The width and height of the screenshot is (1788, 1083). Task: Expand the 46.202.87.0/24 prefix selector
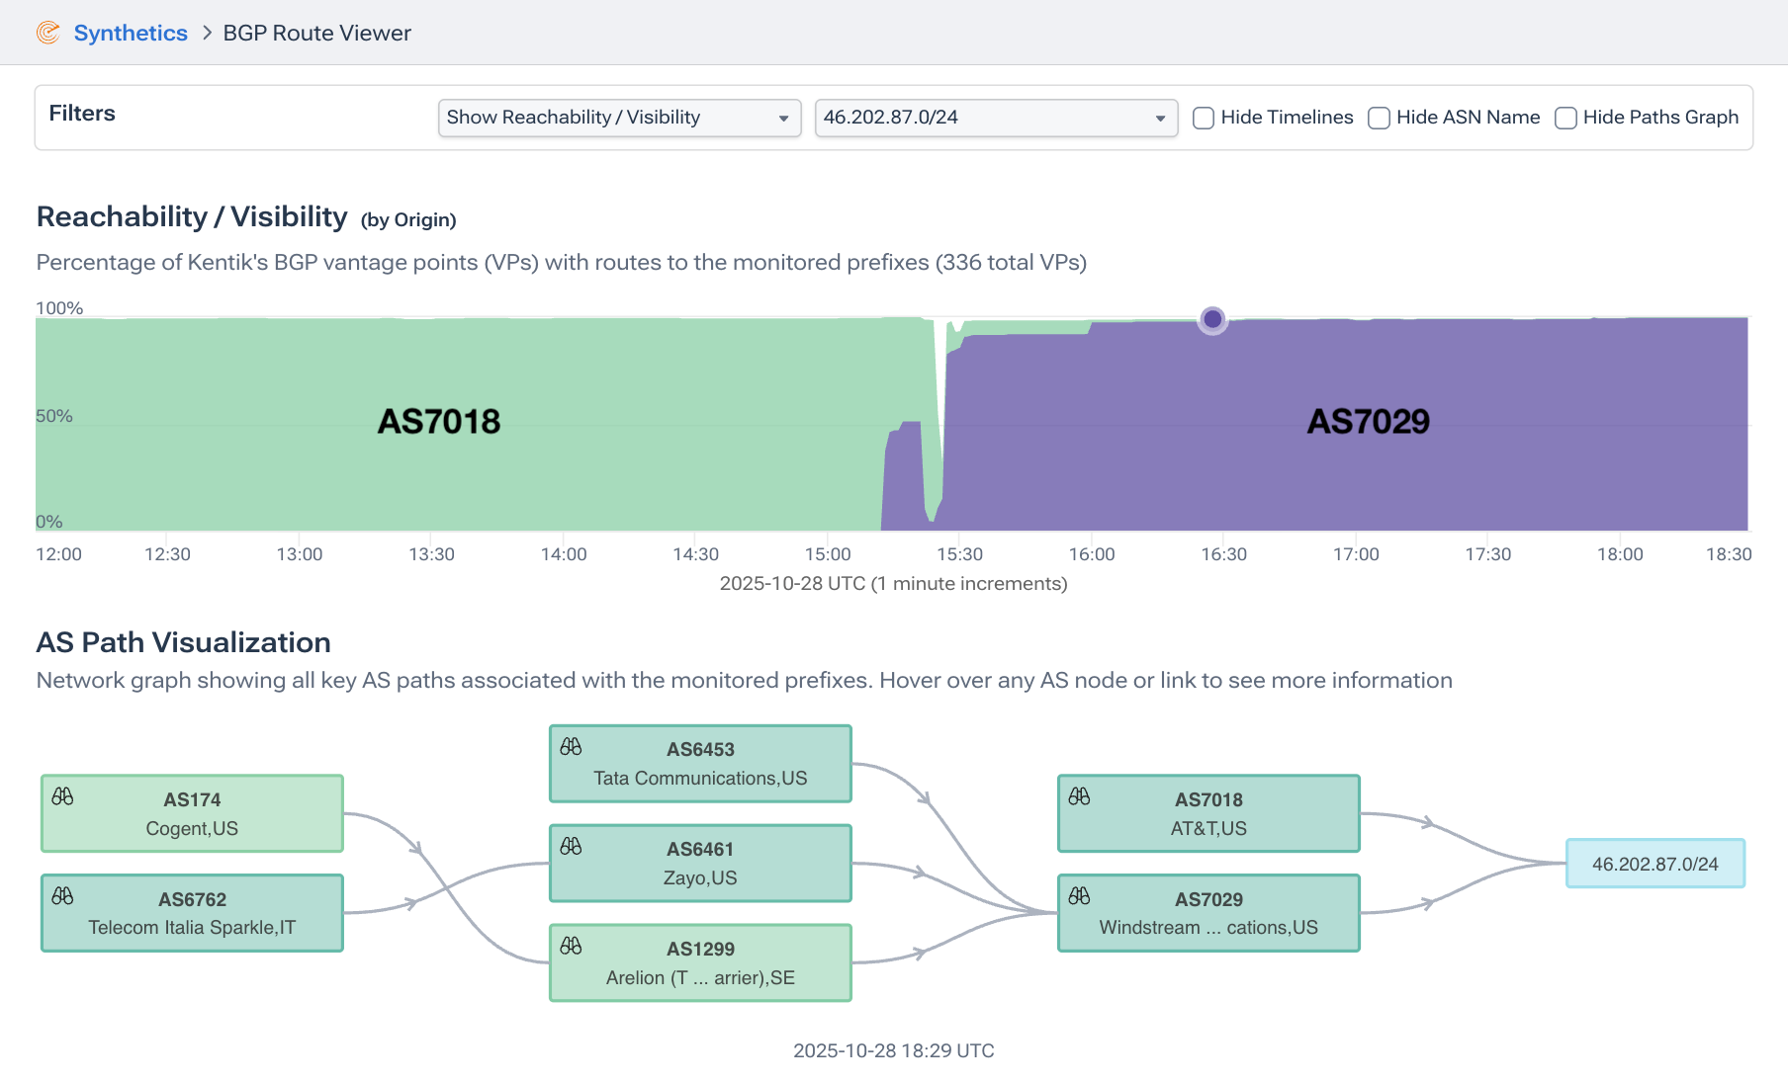(x=996, y=118)
